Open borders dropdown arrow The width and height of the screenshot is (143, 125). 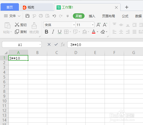point(70,32)
